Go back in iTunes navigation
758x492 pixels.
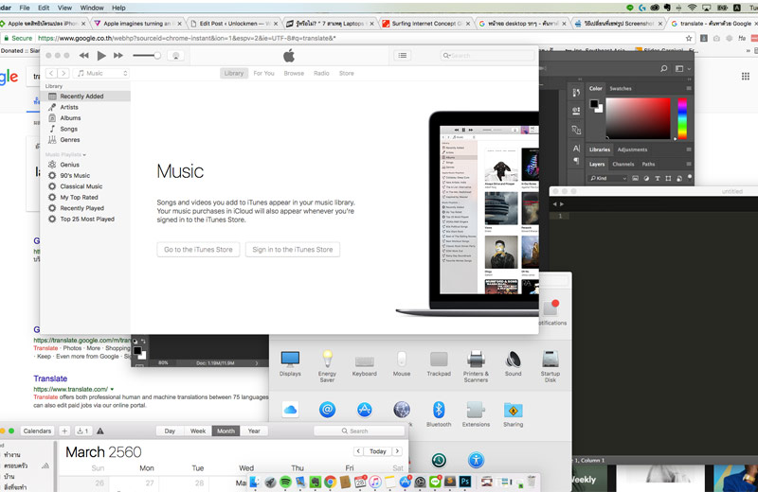51,74
